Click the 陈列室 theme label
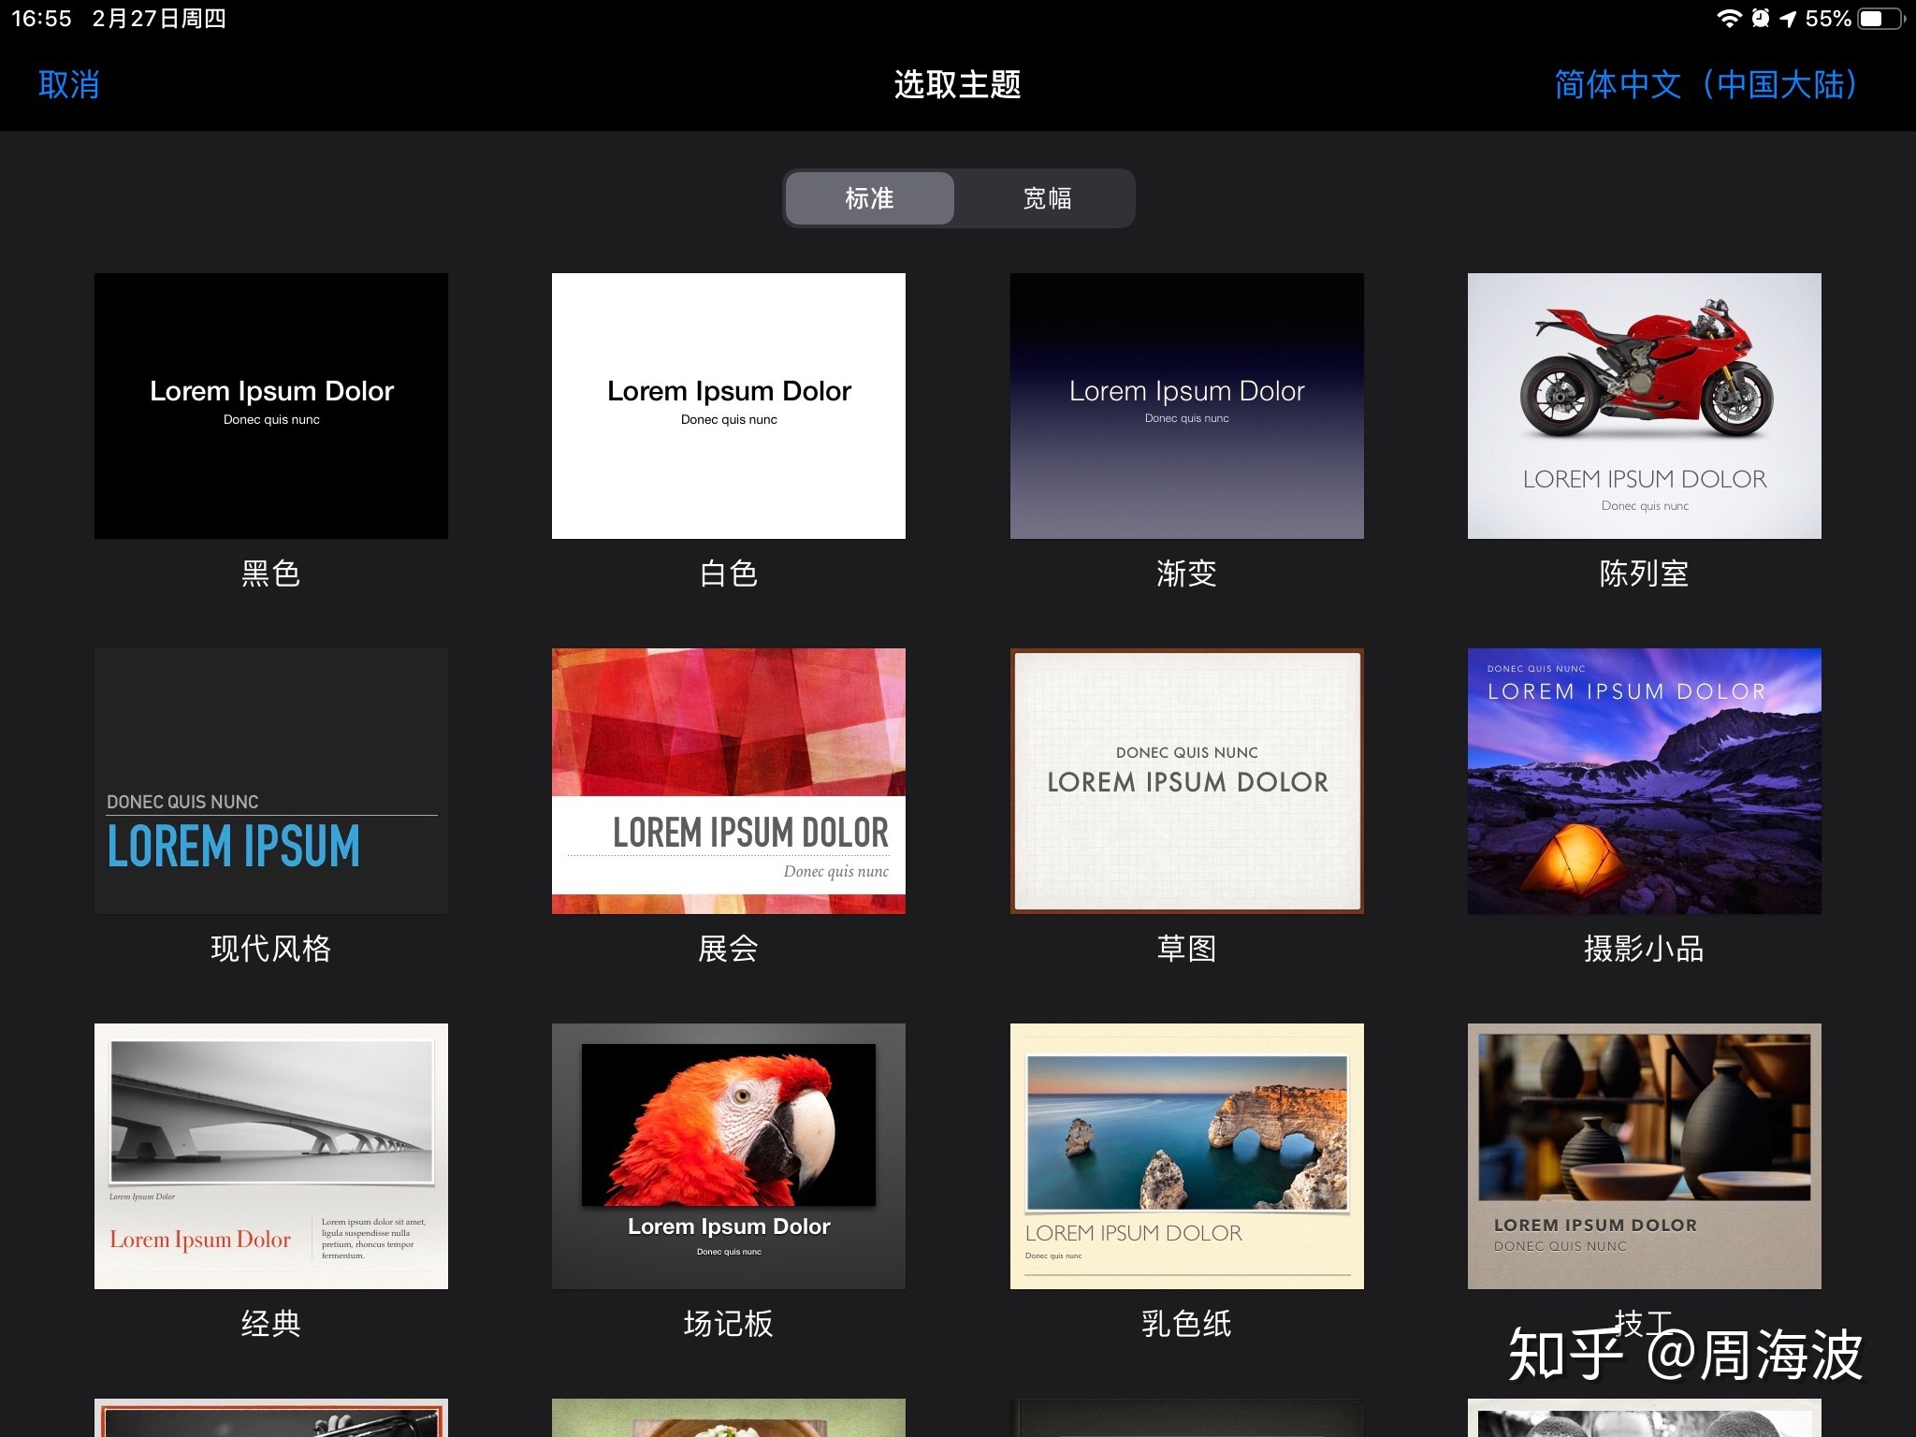 (x=1645, y=573)
